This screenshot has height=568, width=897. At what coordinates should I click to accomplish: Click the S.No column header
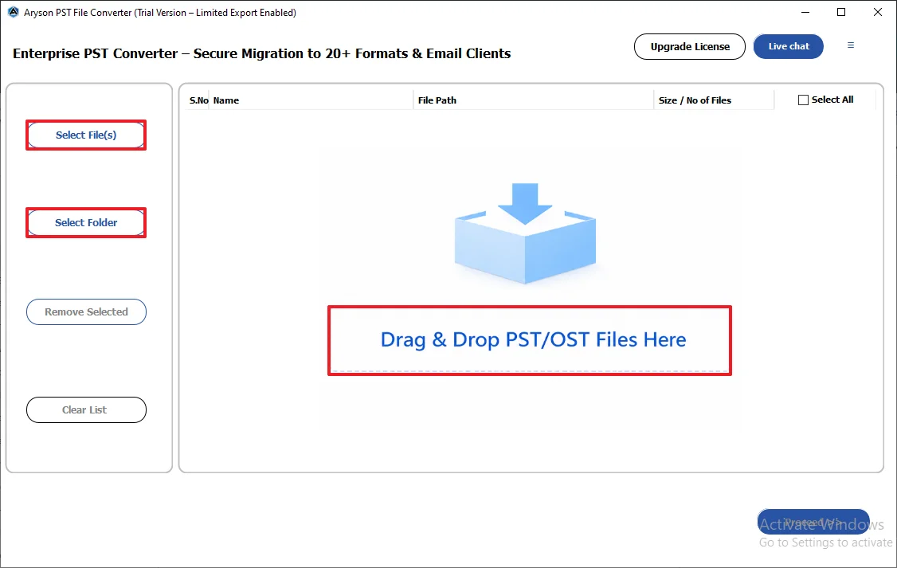click(x=198, y=100)
